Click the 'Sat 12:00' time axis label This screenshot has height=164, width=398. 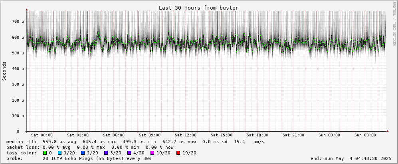pyautogui.click(x=186, y=135)
